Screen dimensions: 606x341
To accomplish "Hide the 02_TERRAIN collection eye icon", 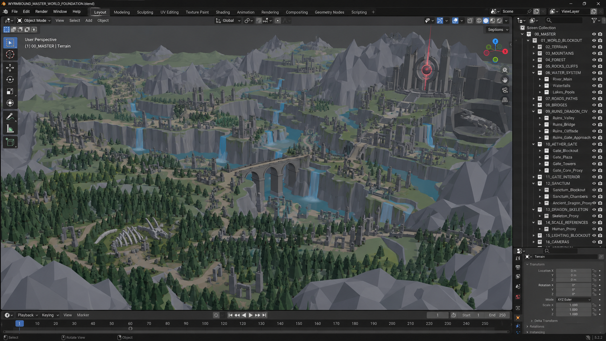I will click(x=594, y=47).
